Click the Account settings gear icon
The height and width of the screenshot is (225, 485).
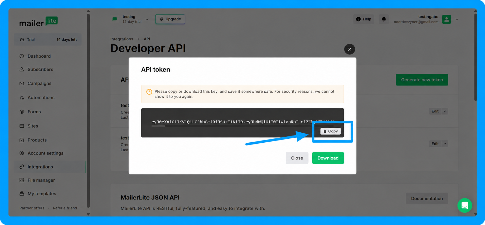pos(22,153)
